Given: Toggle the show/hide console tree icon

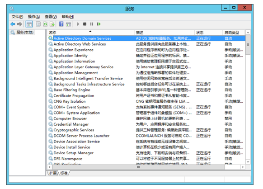Looking at the screenshot, I should [x=29, y=24].
